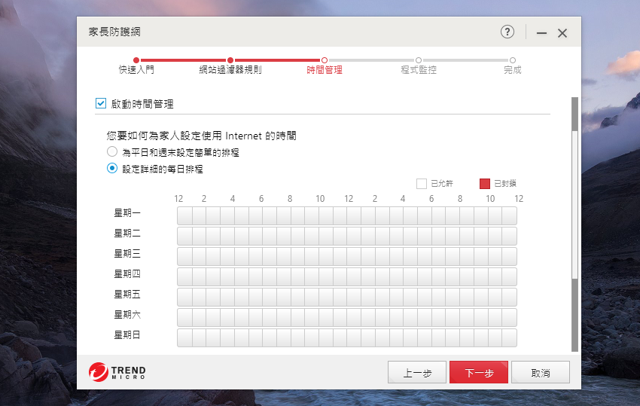Click the white 已允許 legend swatch
The width and height of the screenshot is (640, 406).
point(422,184)
